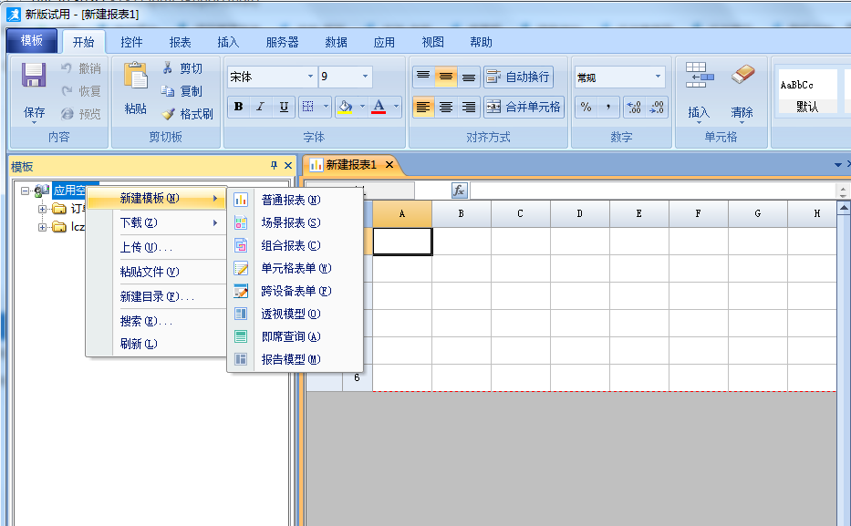Select cell A1 in the grid

pyautogui.click(x=401, y=241)
